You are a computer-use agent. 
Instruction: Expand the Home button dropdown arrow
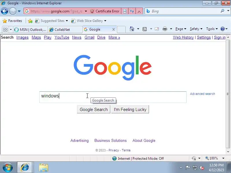coord(138,29)
